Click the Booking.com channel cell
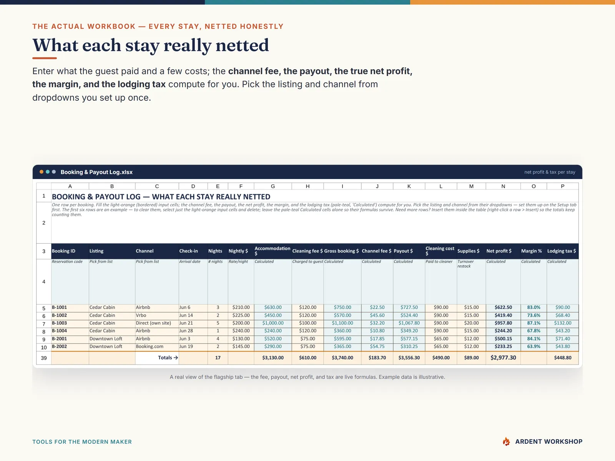The height and width of the screenshot is (461, 615). click(x=157, y=347)
